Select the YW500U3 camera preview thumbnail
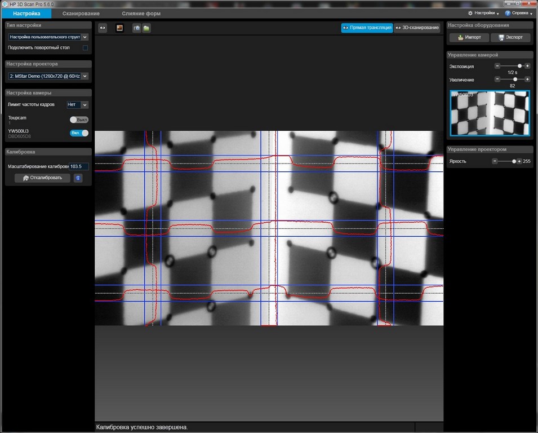 click(x=490, y=113)
